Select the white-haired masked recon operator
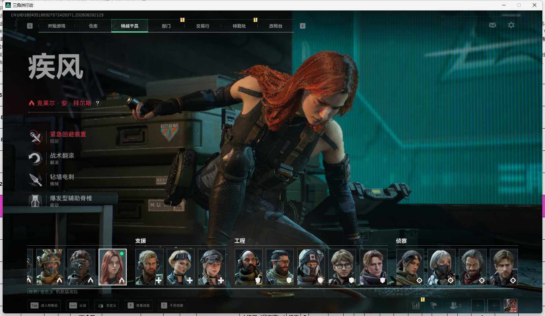 pos(441,267)
